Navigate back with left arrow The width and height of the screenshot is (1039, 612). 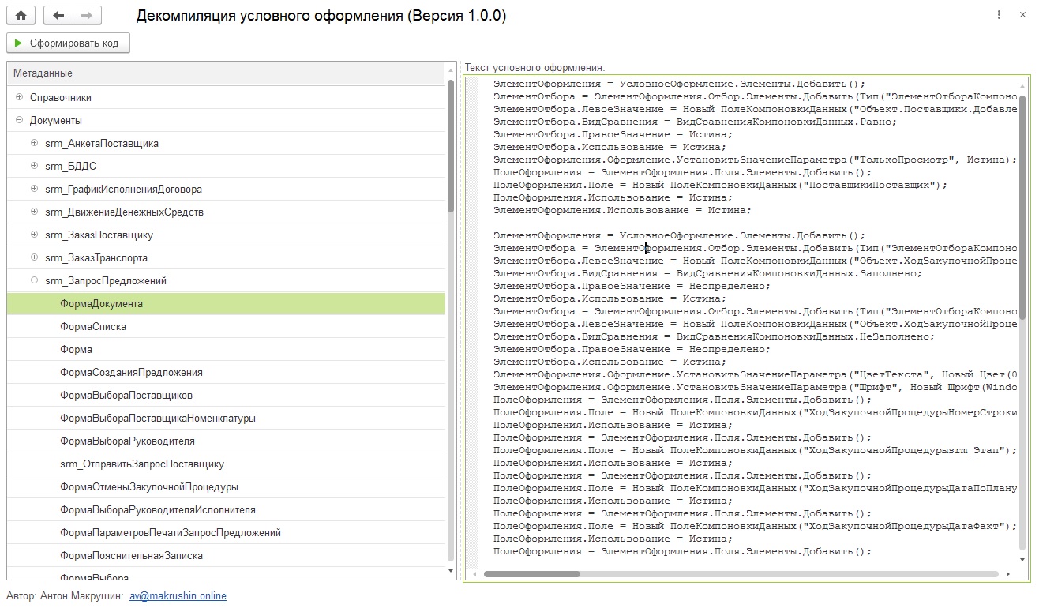(x=58, y=15)
